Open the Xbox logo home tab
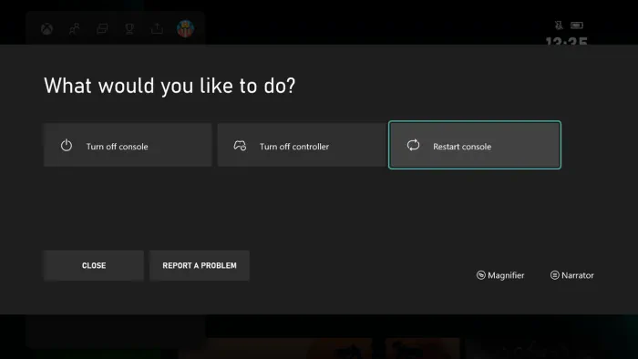This screenshot has height=359, width=638. pos(46,29)
